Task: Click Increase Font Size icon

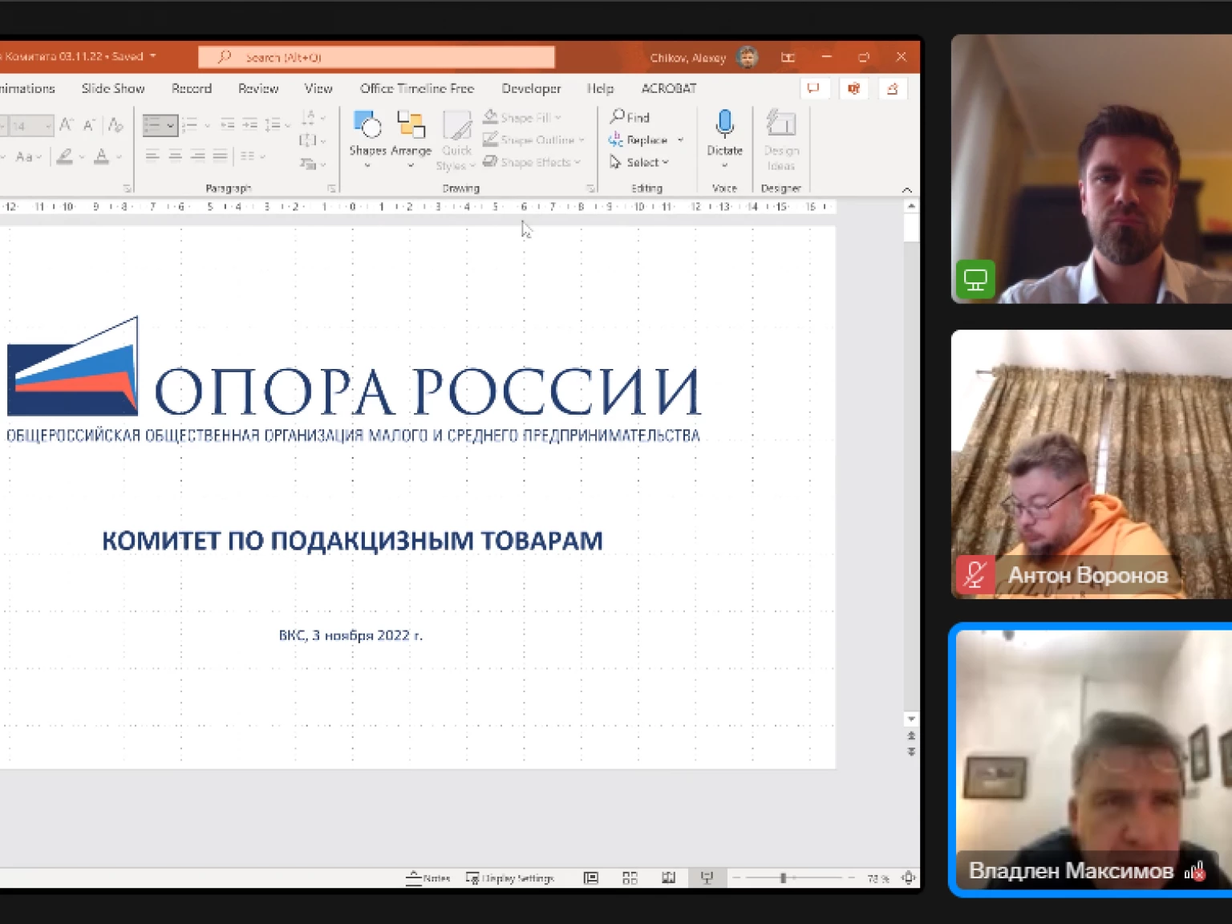Action: click(67, 125)
